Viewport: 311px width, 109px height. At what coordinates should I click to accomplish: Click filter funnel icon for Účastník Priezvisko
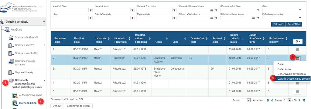(174, 10)
